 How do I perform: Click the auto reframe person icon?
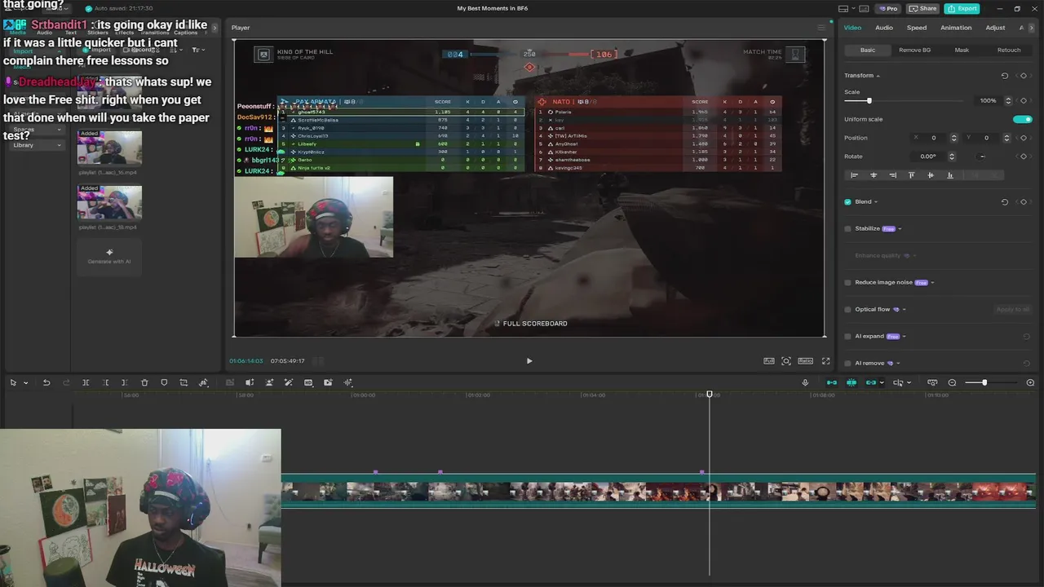click(269, 382)
